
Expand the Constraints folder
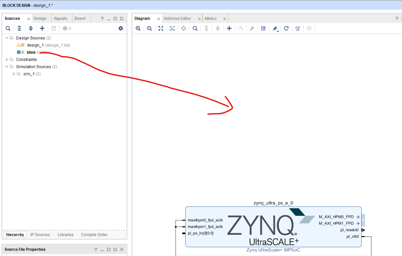pos(7,59)
